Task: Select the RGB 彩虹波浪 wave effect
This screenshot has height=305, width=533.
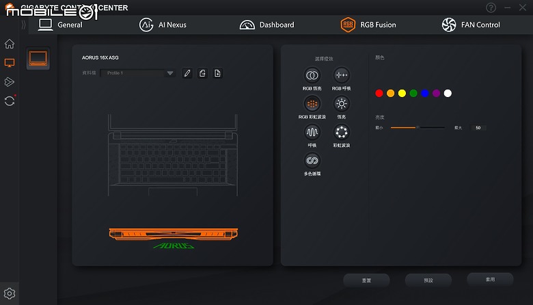Action: tap(312, 104)
